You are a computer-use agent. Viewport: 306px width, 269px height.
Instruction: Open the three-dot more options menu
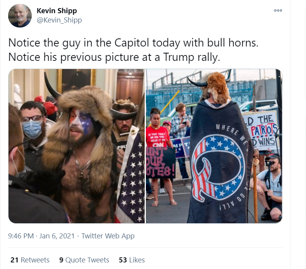[x=278, y=10]
